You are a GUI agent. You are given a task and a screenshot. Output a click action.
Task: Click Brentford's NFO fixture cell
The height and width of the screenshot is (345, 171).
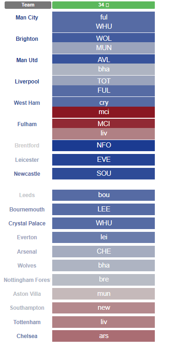[104, 146]
